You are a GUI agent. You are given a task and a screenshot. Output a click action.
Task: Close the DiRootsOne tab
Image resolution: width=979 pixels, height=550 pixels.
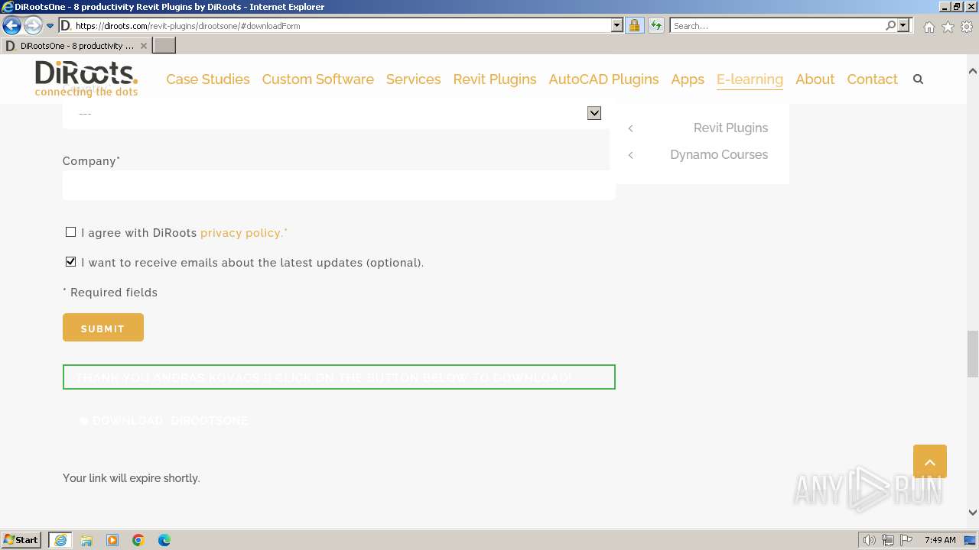click(143, 46)
